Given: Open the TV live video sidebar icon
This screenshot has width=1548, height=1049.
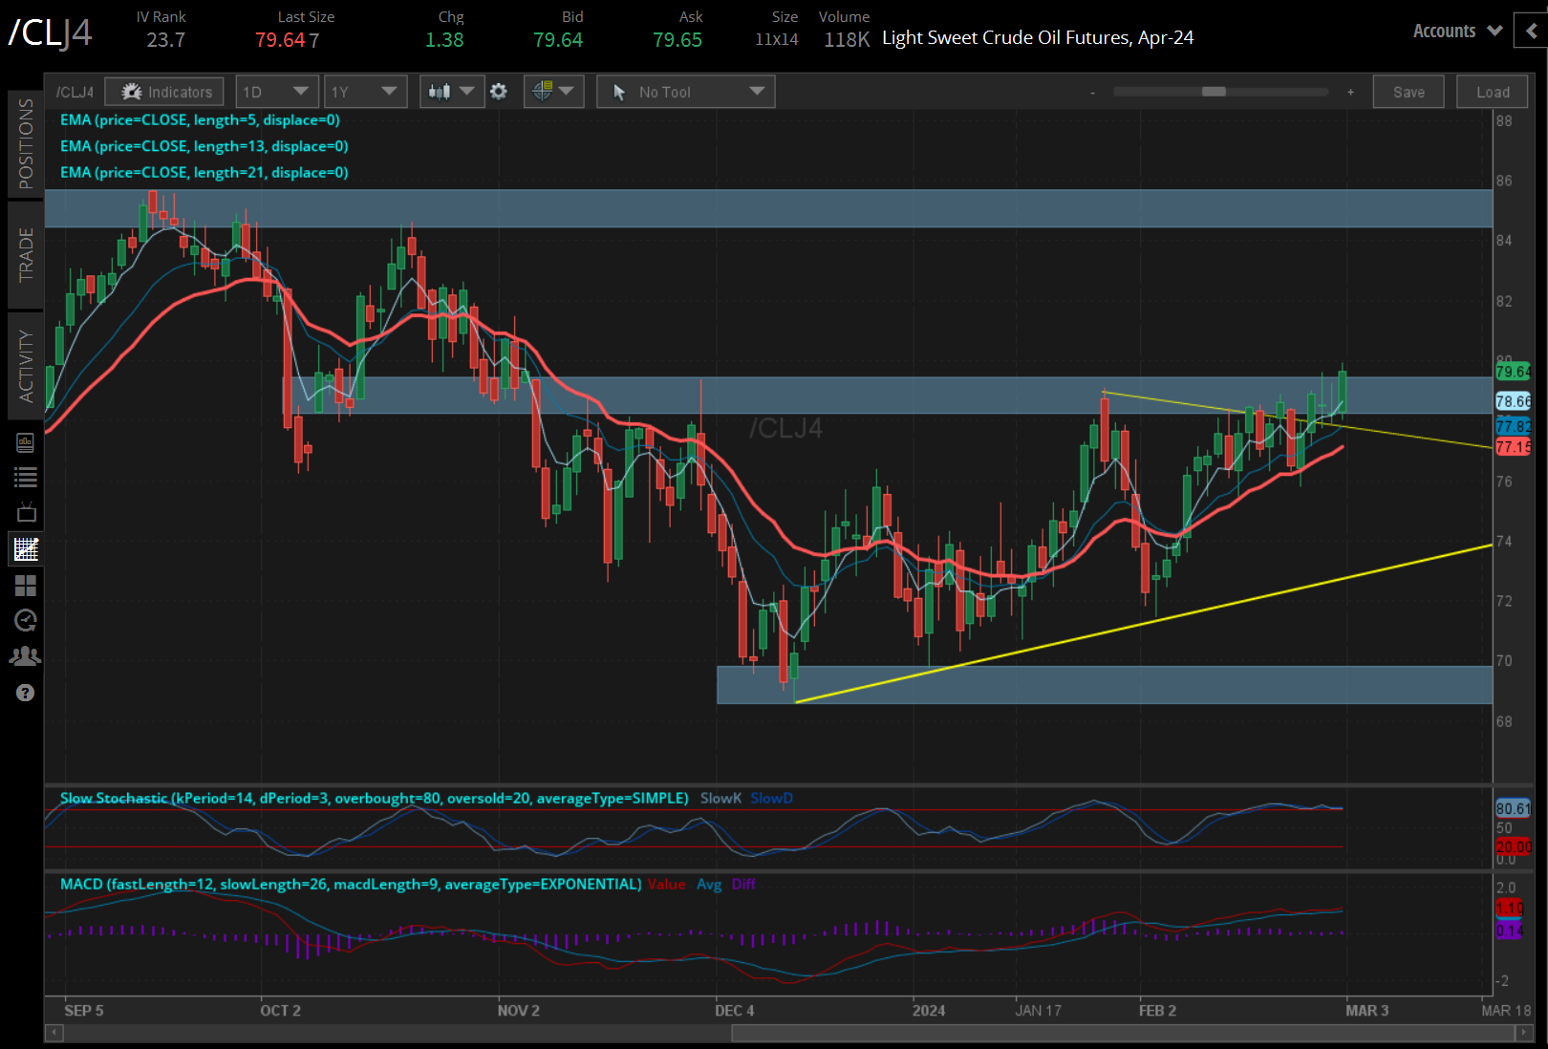Looking at the screenshot, I should click(26, 513).
